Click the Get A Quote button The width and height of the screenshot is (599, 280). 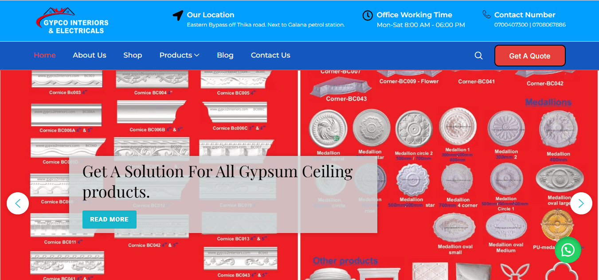coord(530,56)
